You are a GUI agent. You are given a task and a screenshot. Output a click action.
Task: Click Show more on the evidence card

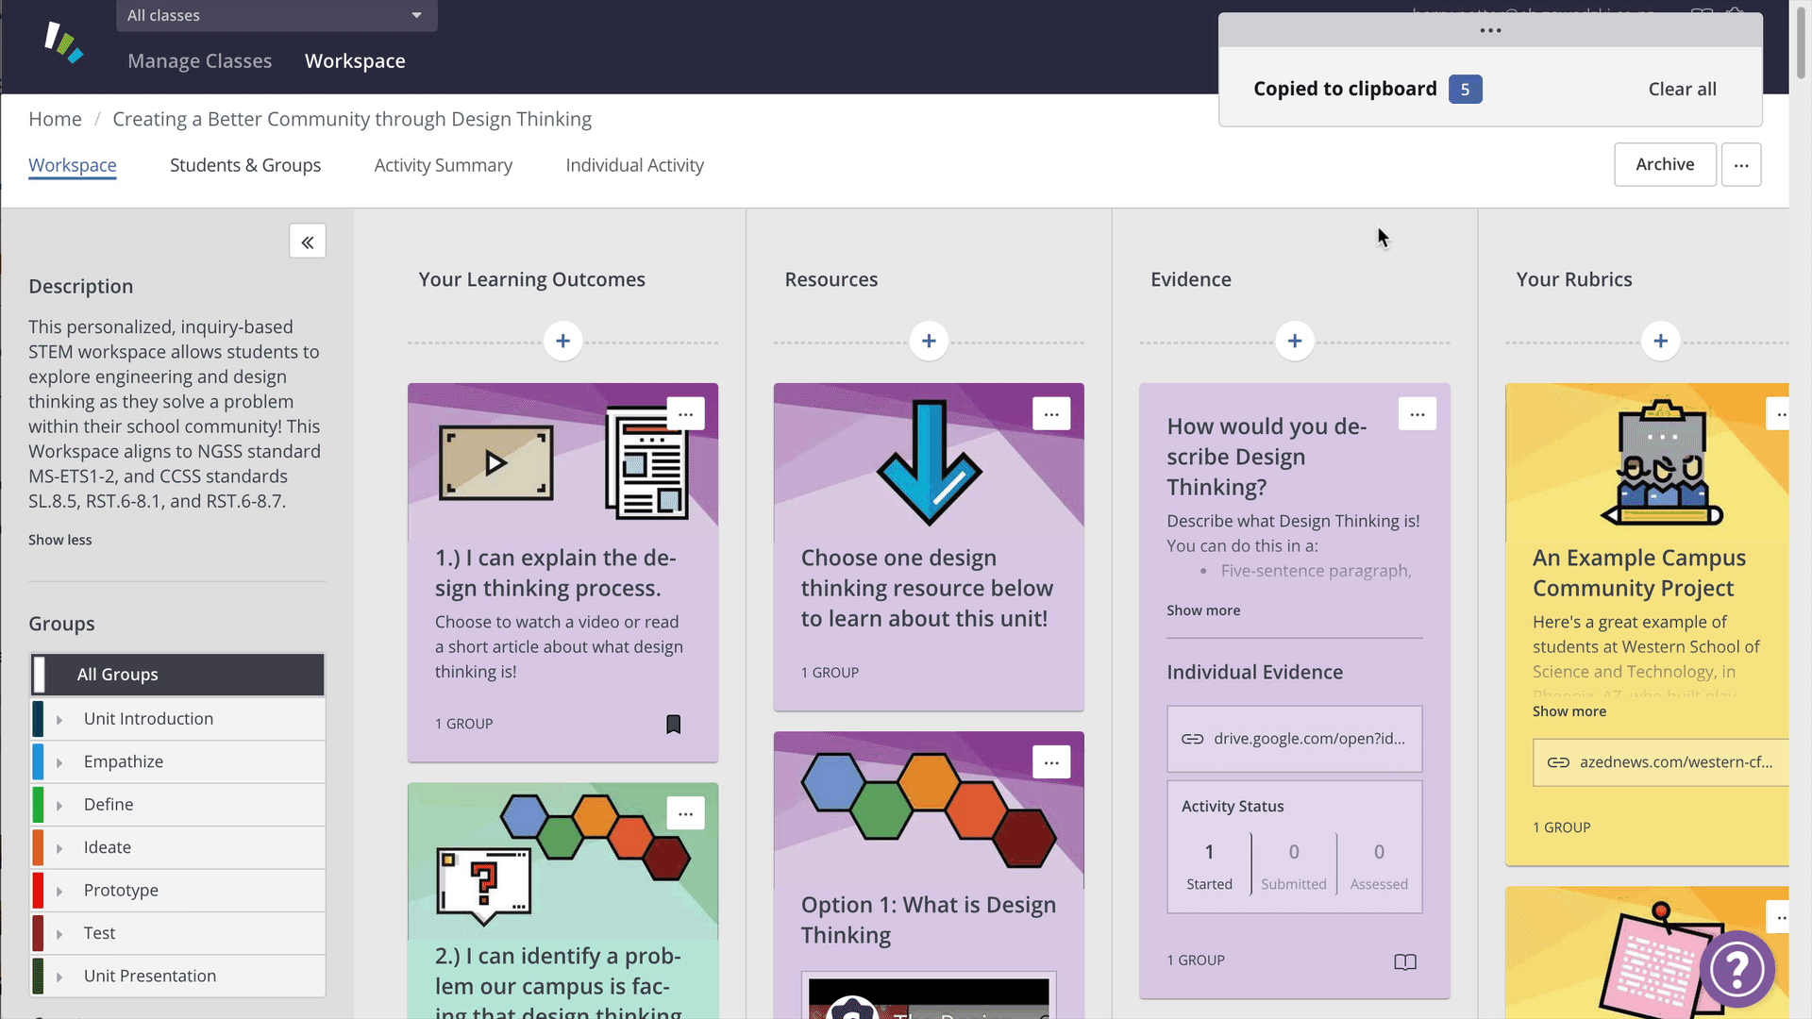[1203, 610]
